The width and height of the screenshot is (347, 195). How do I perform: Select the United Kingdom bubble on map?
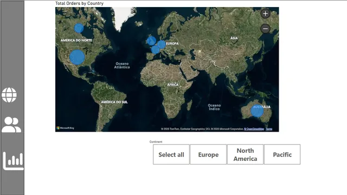pyautogui.click(x=152, y=41)
